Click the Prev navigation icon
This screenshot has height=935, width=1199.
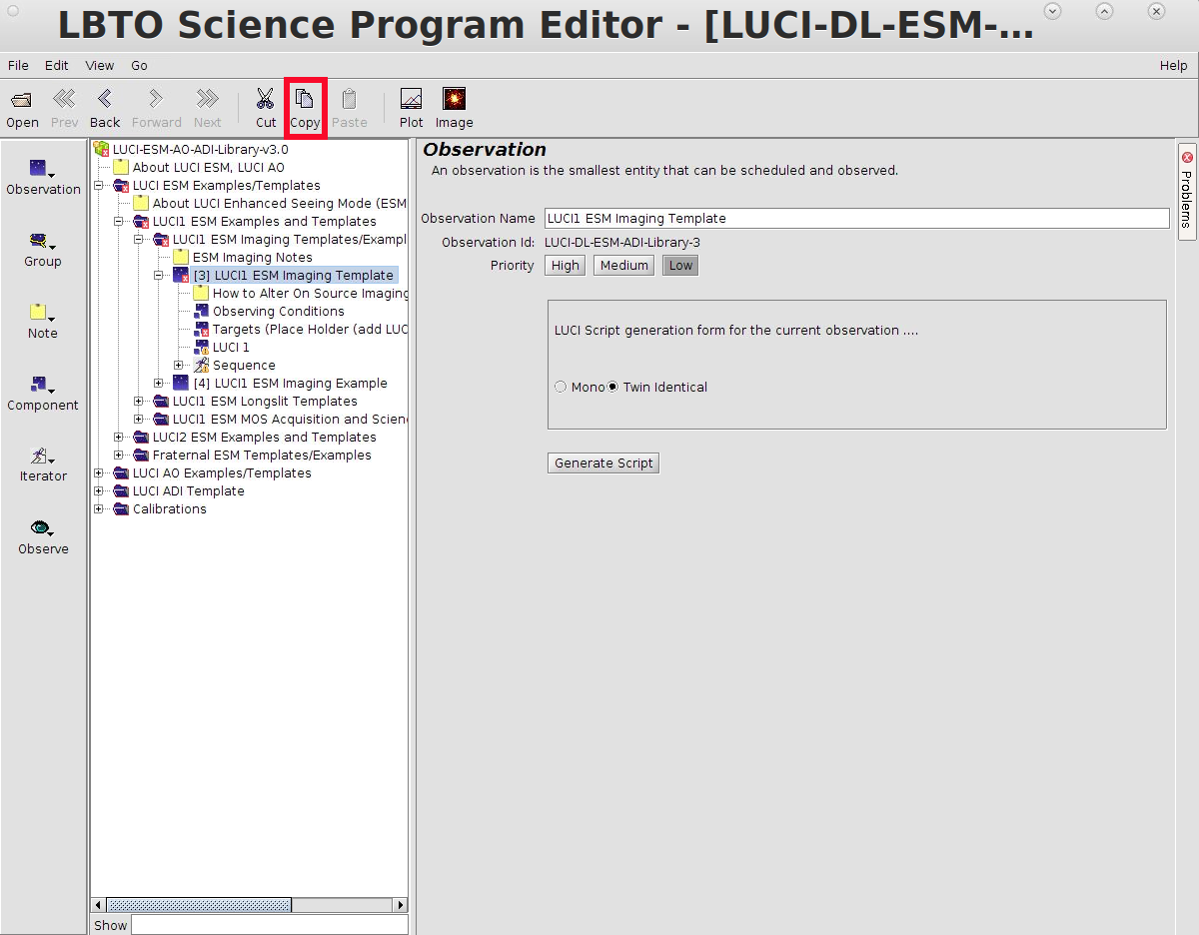pos(64,108)
